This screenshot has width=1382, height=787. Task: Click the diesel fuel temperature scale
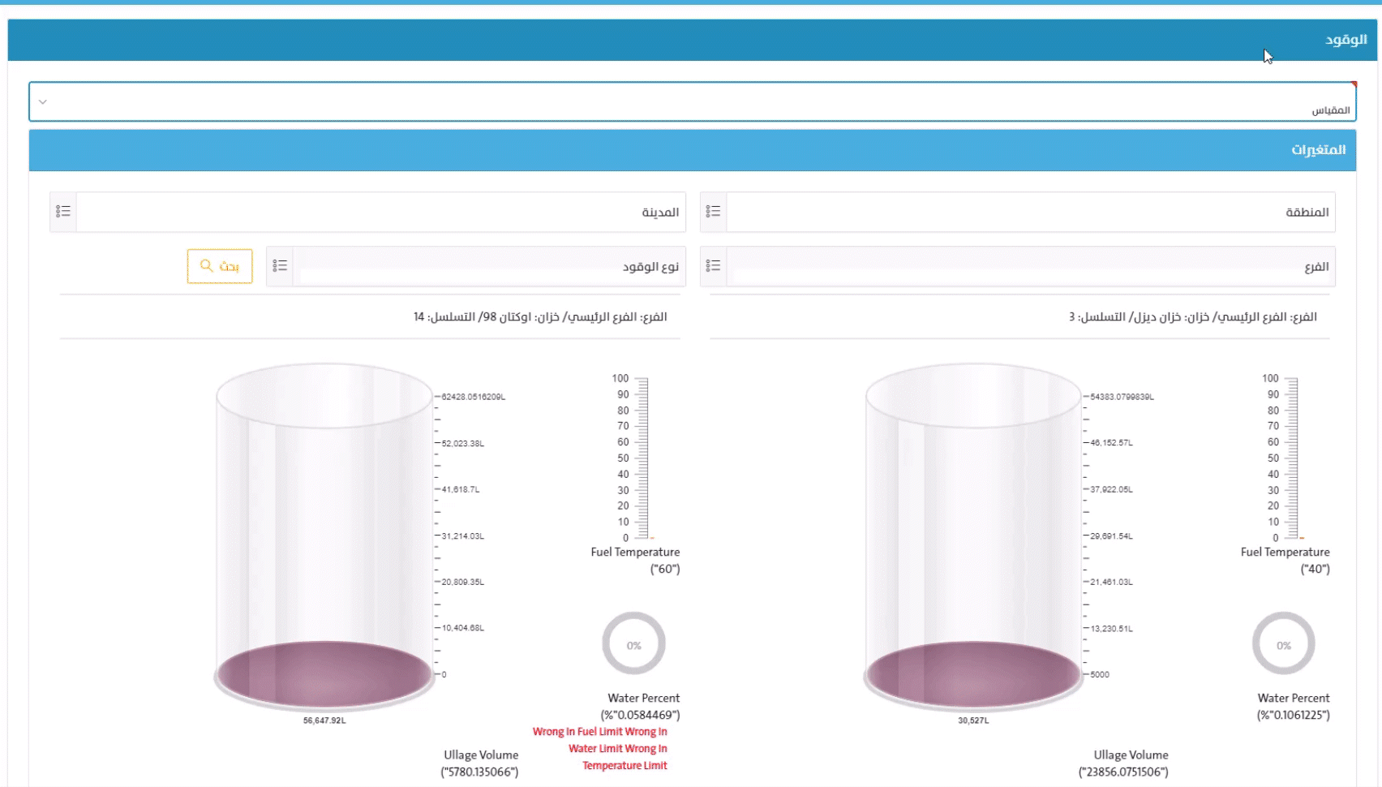pos(1291,458)
